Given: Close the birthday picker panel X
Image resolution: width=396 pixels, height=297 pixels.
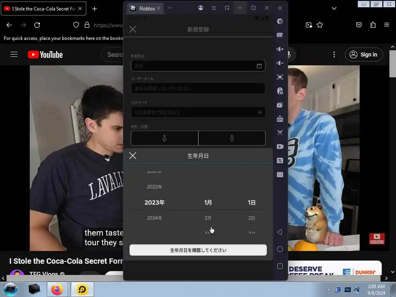Looking at the screenshot, I should click(133, 155).
